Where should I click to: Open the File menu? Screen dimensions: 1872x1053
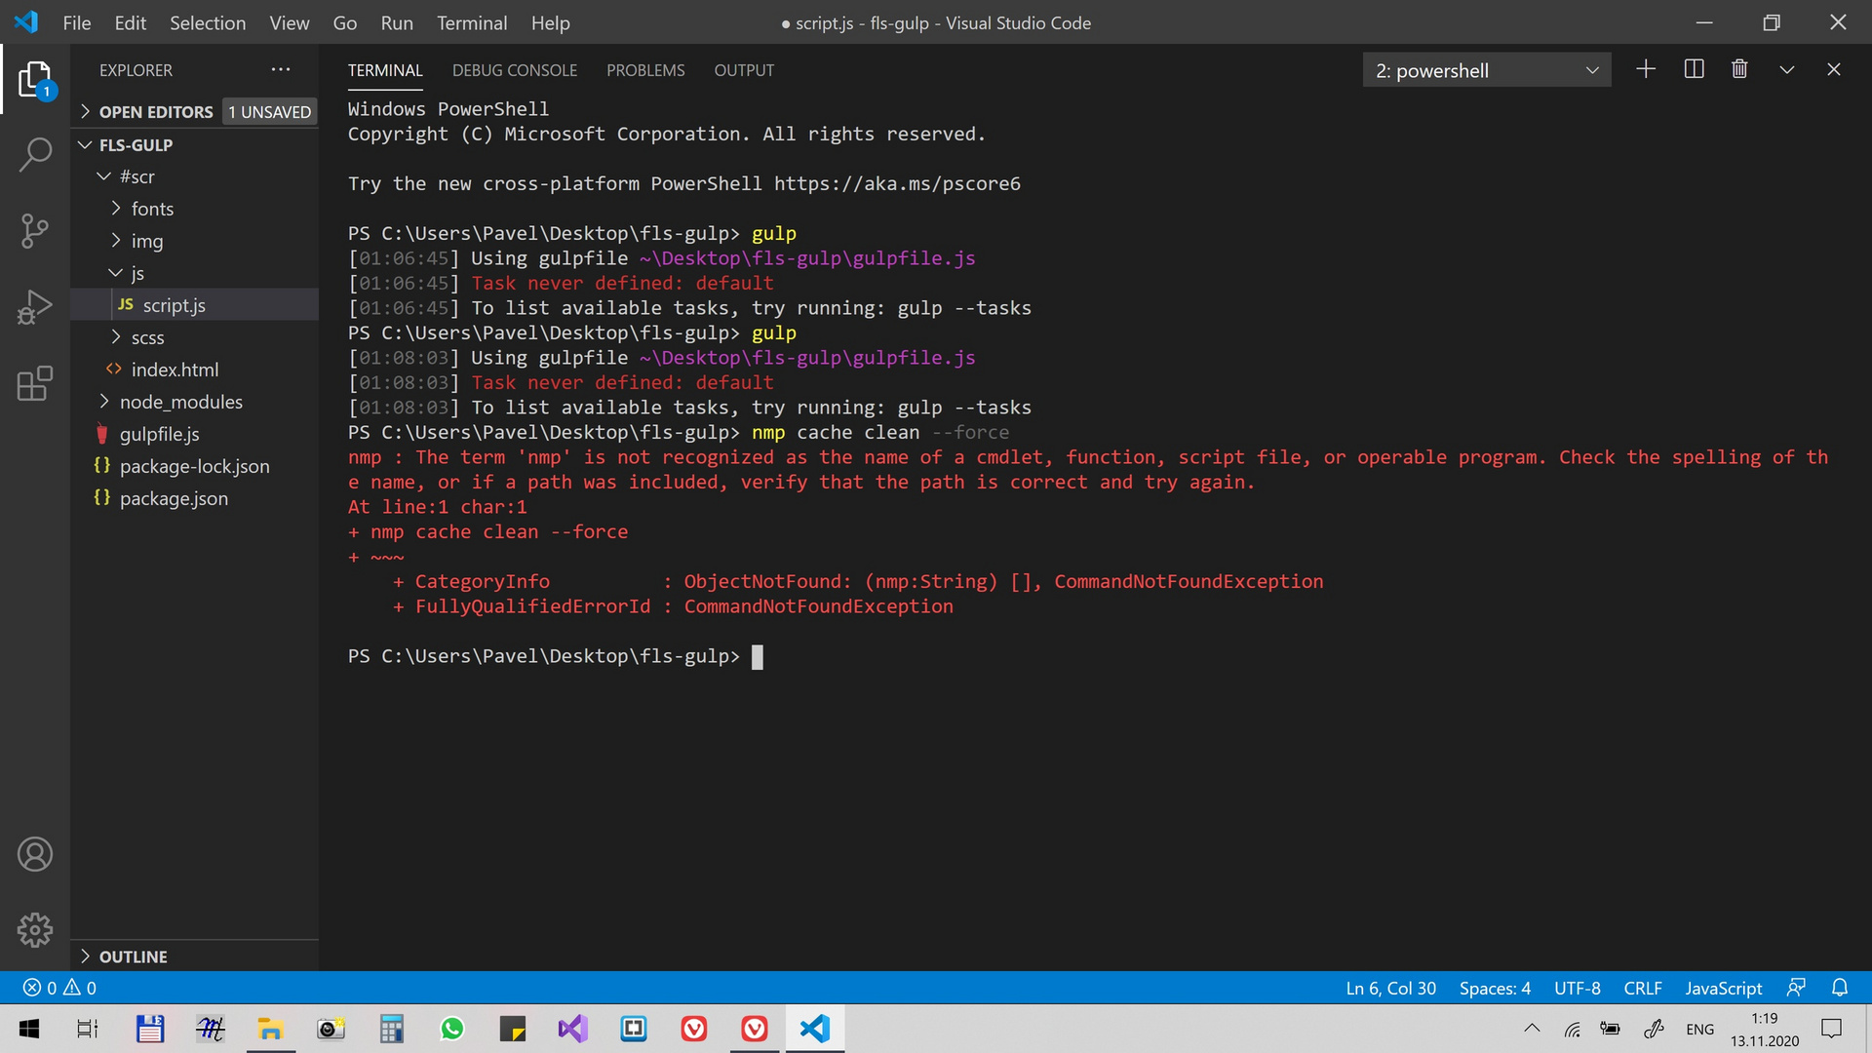(77, 22)
